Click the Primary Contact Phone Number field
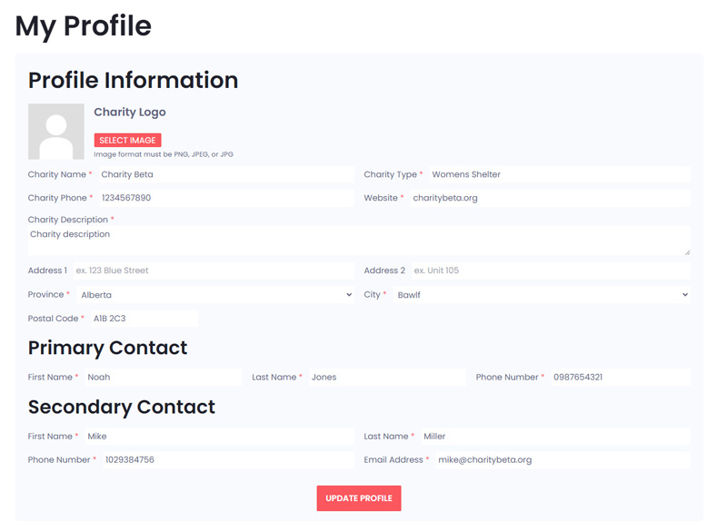The height and width of the screenshot is (531, 727). [x=621, y=378]
